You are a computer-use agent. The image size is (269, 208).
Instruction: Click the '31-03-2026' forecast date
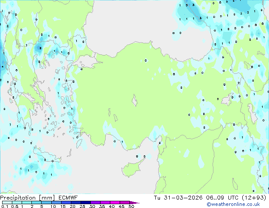point(183,198)
